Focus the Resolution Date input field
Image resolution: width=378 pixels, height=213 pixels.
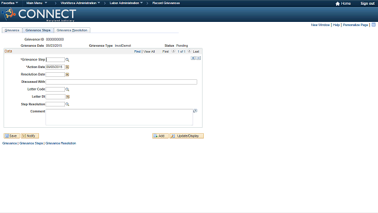coord(55,75)
